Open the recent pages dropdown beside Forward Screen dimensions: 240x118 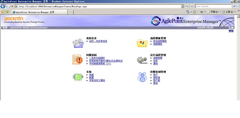pyautogui.click(x=12, y=6)
